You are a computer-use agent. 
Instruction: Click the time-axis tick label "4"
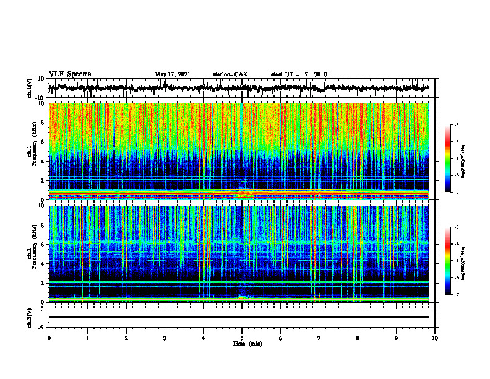pos(204,338)
